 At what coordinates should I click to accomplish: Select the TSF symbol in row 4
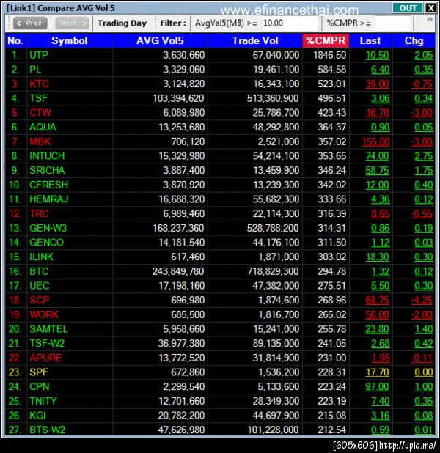38,98
